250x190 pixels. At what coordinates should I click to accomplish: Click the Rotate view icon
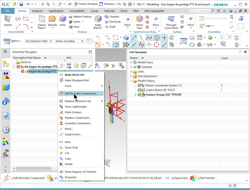(192, 45)
